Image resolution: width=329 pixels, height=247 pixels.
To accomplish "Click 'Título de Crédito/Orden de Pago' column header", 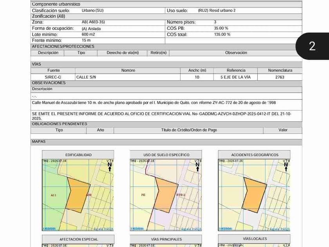I will pyautogui.click(x=189, y=130).
